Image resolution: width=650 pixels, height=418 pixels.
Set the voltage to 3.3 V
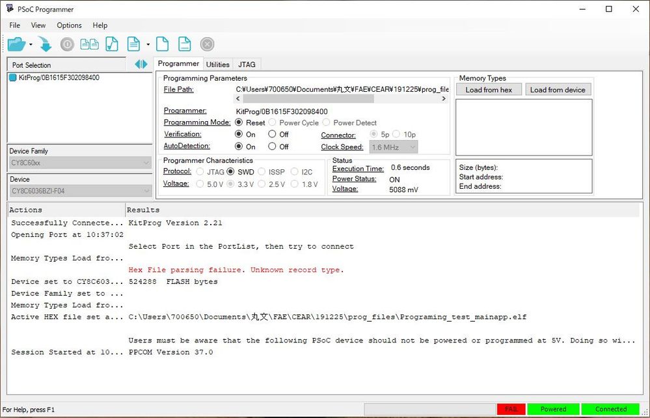click(x=231, y=184)
